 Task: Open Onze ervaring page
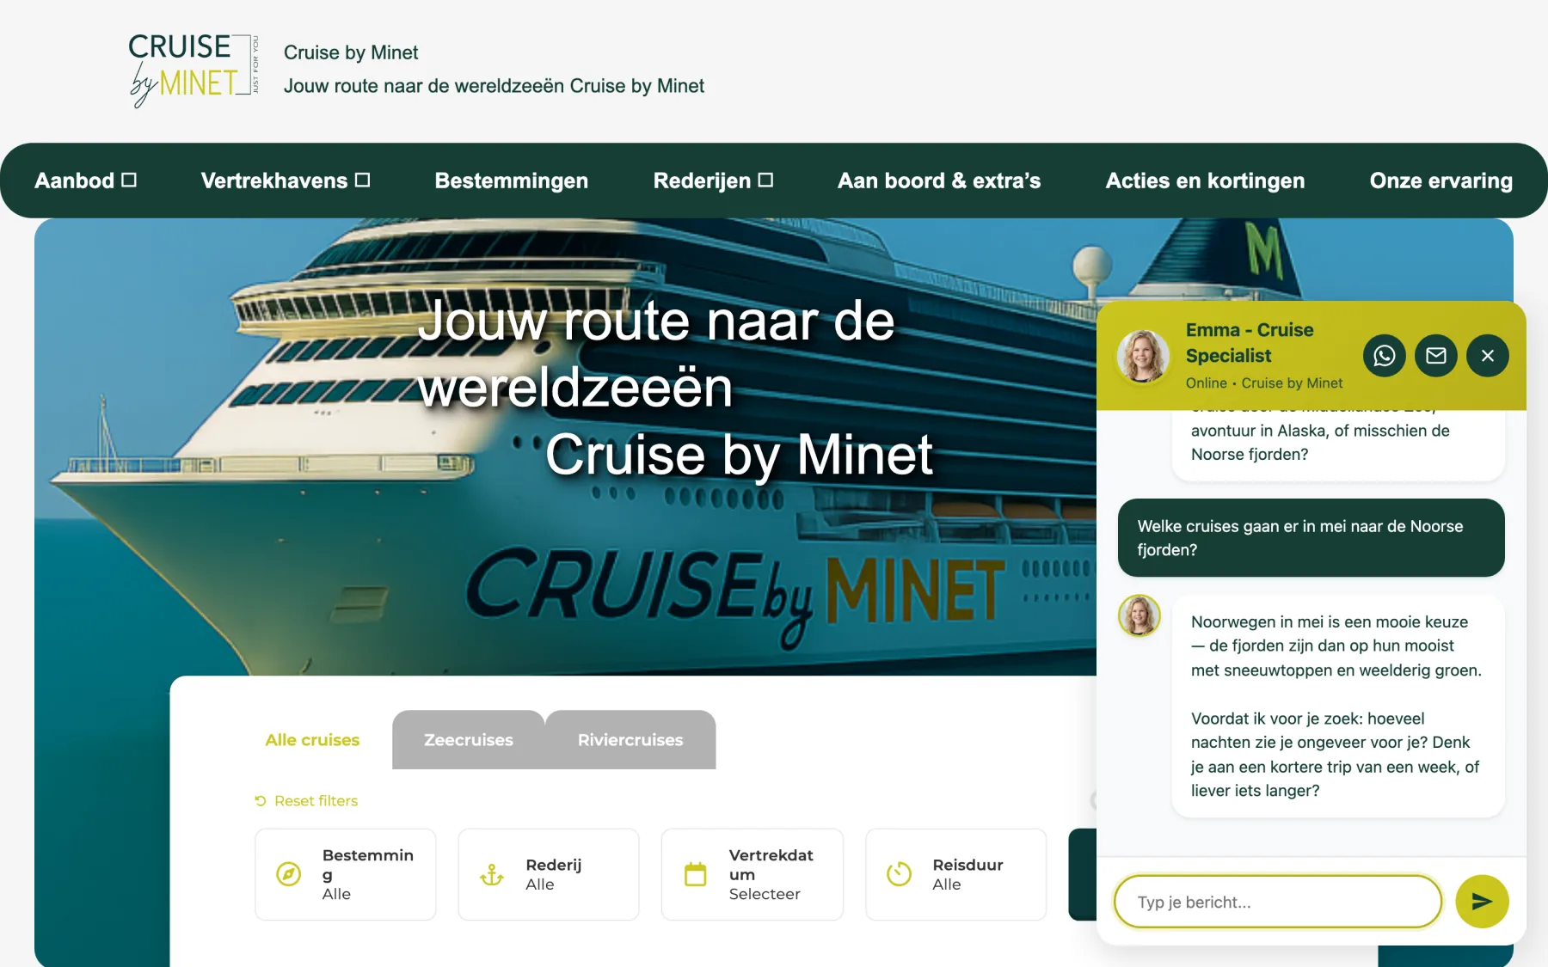pos(1440,181)
